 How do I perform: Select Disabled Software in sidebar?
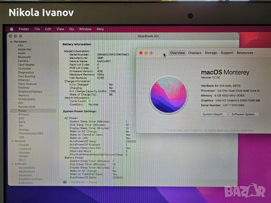coord(31,179)
